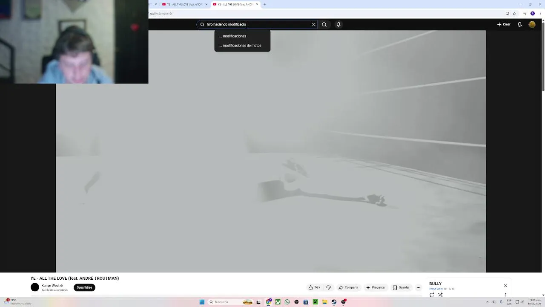The height and width of the screenshot is (307, 545).
Task: Select the suggestion 'modificaciones'
Action: tap(242, 36)
